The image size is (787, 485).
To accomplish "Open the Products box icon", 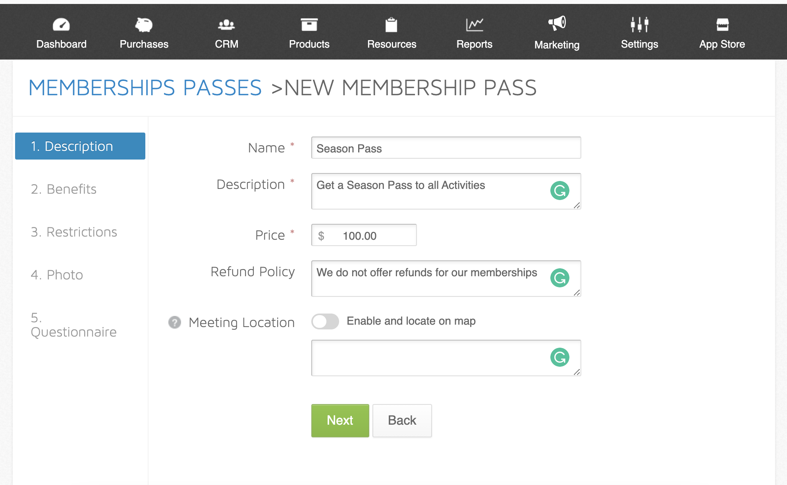I will (x=309, y=25).
